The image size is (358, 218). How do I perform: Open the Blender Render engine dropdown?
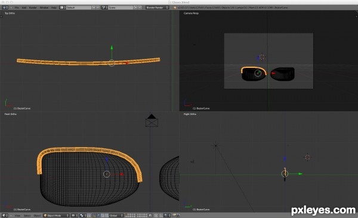point(158,8)
